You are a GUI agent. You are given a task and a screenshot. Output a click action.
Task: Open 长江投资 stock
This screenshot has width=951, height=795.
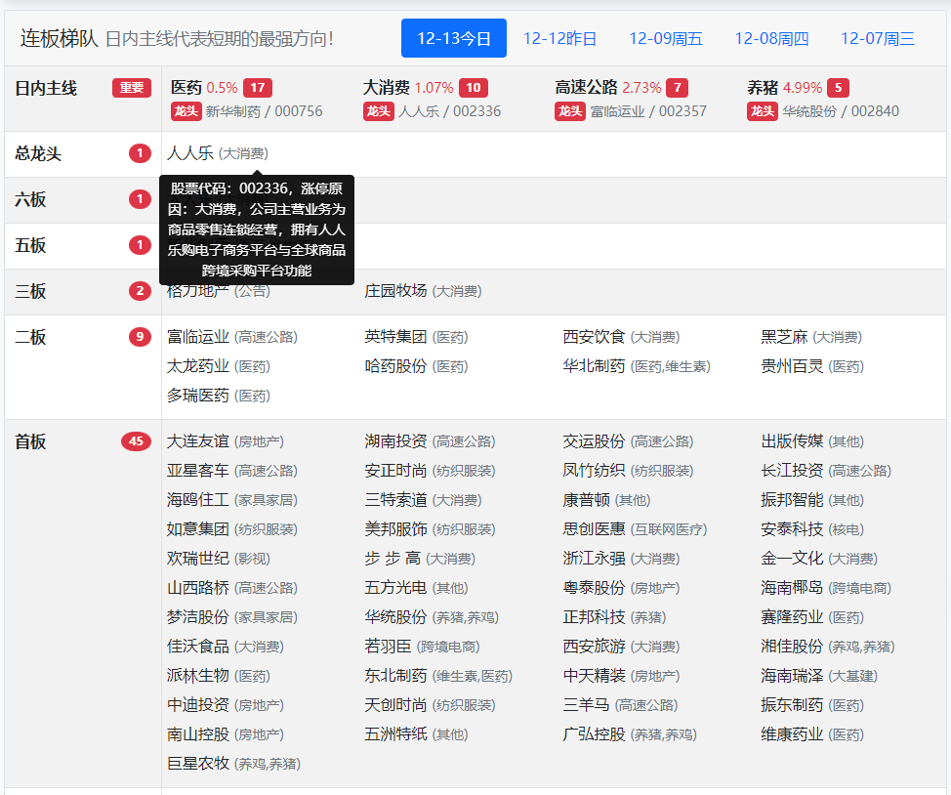[x=792, y=471]
